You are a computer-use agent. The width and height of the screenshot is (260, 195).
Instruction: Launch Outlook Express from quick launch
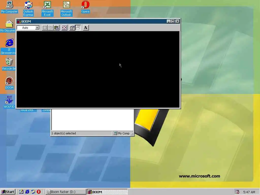[33, 192]
